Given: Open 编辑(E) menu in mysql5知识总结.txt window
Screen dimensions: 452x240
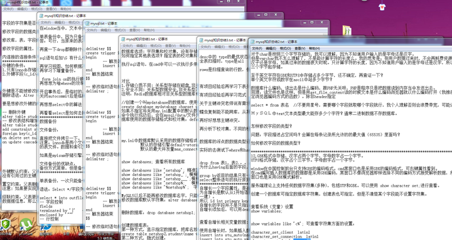Looking at the screenshot, I should tap(60, 23).
